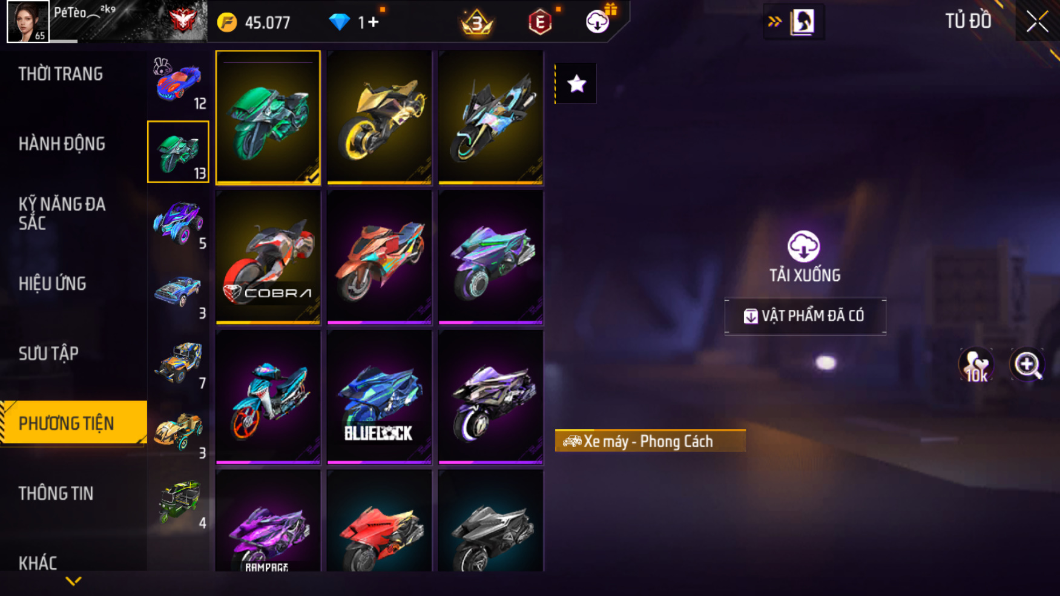Click the cloud download icon with gift
1060x596 pixels.
tap(599, 20)
